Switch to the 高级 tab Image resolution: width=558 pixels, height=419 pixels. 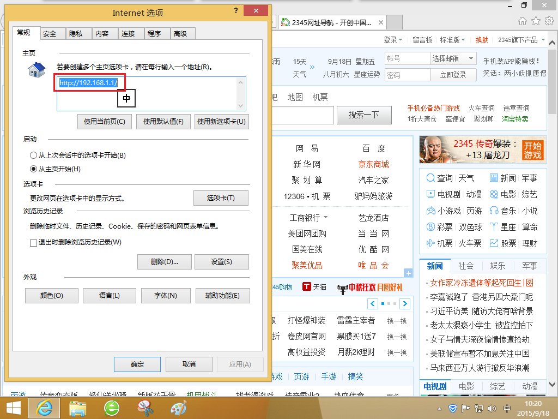[180, 33]
